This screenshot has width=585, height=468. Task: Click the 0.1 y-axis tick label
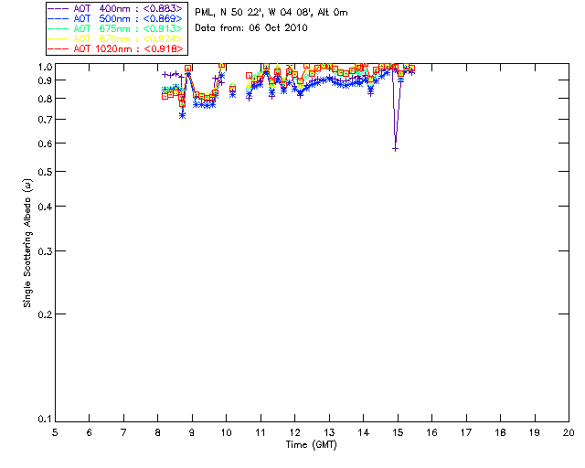click(45, 420)
